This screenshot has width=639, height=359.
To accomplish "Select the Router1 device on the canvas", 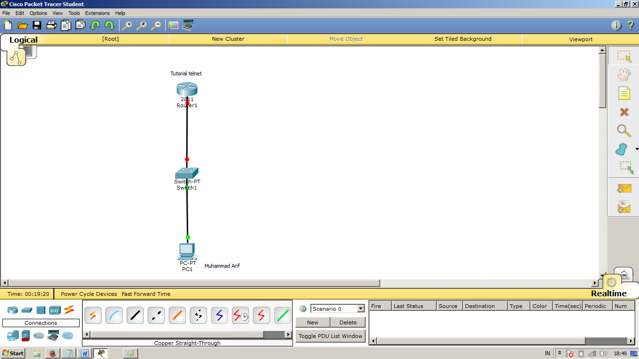I will [x=186, y=89].
